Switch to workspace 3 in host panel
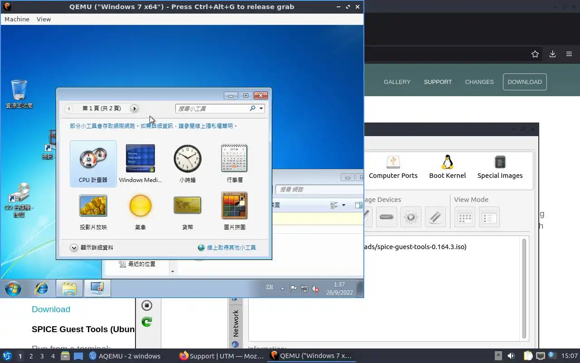This screenshot has height=363, width=580. (42, 356)
